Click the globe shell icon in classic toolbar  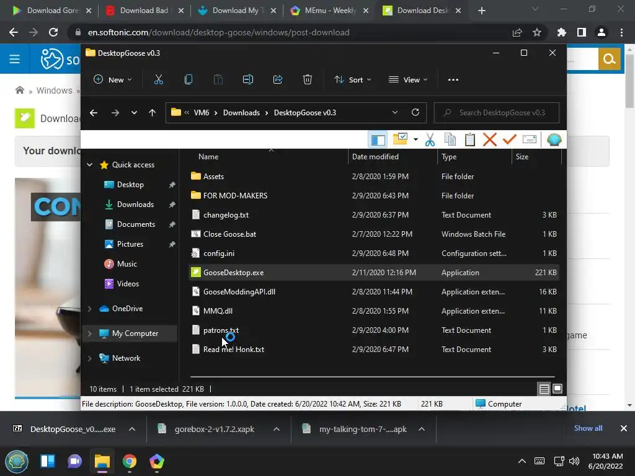(554, 139)
